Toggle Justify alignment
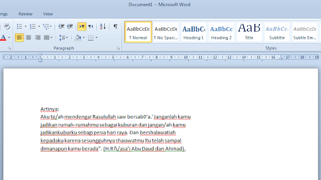The width and height of the screenshot is (321, 180). (x=47, y=37)
